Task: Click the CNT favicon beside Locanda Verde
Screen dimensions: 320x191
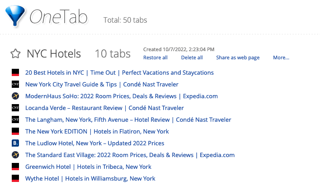Action: coord(15,108)
